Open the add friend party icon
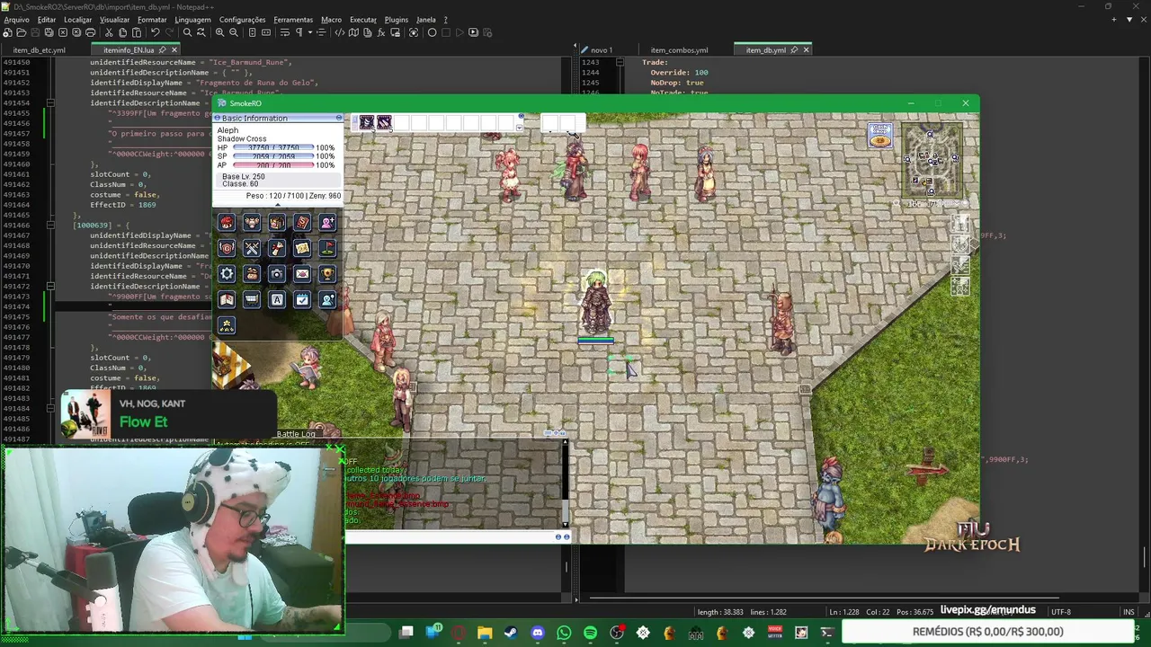This screenshot has width=1151, height=647. [327, 222]
